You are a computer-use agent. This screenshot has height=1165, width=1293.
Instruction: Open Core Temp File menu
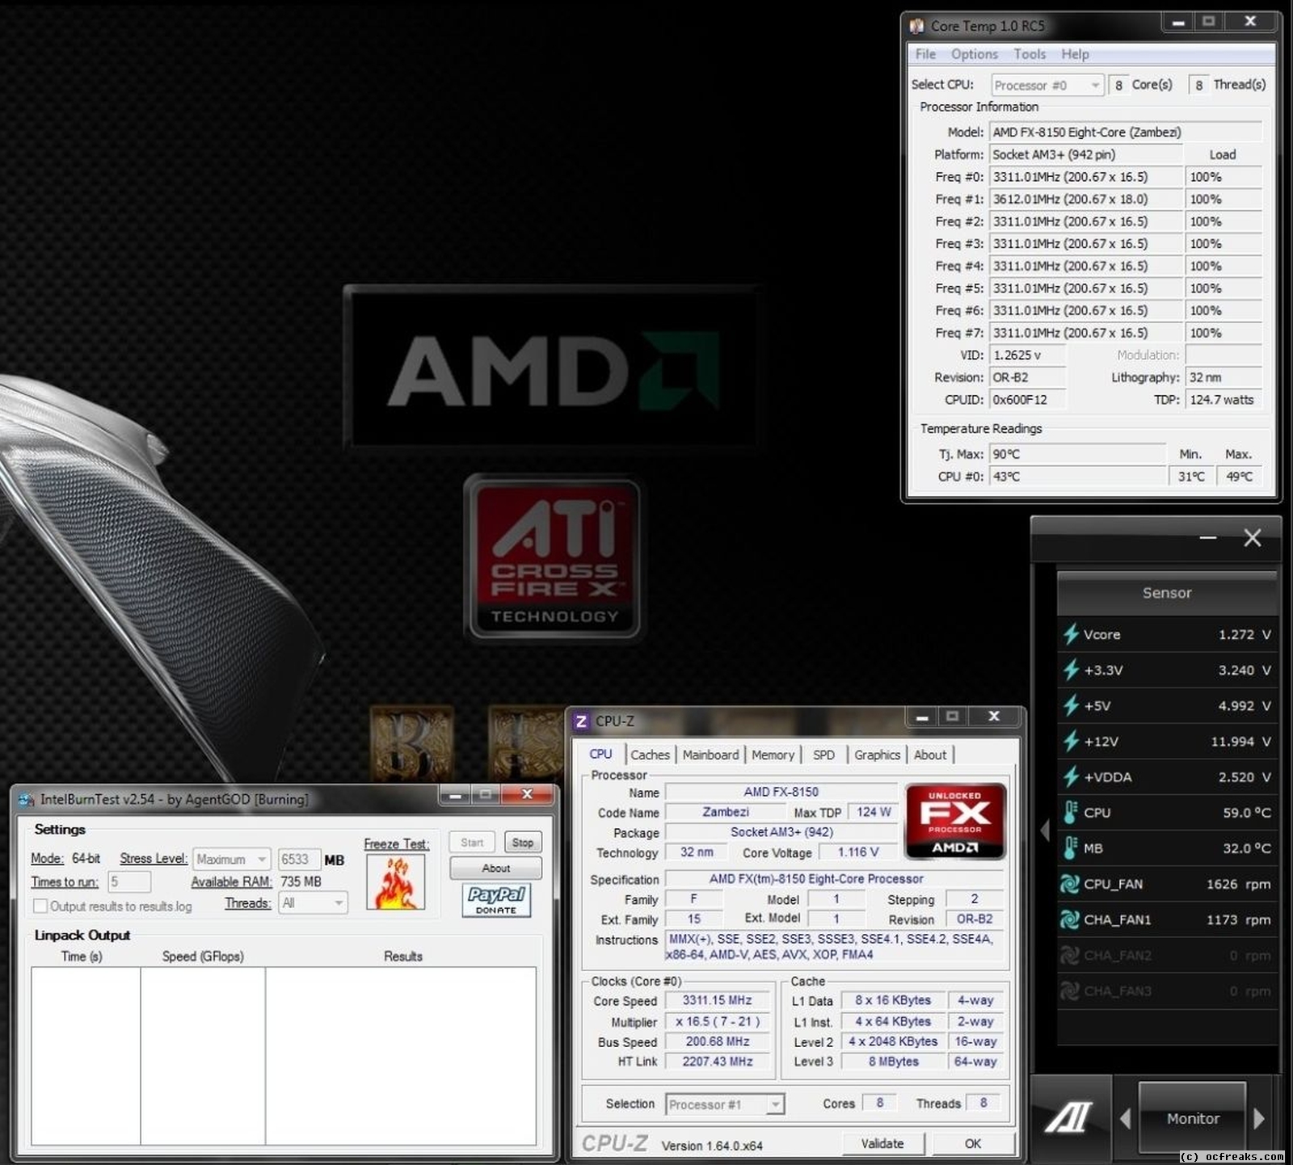coord(925,54)
